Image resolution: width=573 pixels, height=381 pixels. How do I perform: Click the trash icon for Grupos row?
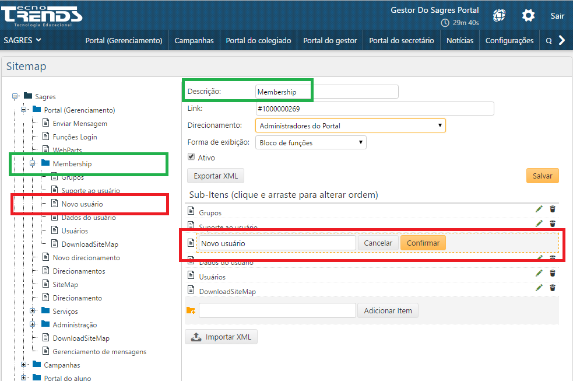coord(553,209)
